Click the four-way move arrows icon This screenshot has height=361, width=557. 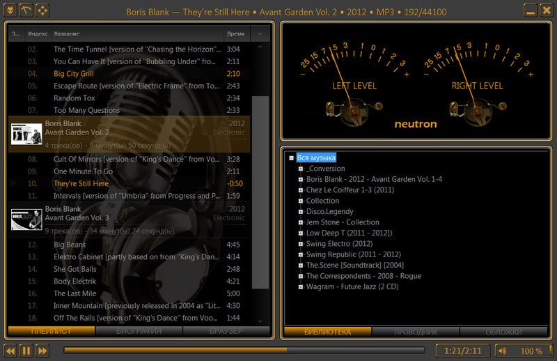pyautogui.click(x=42, y=10)
